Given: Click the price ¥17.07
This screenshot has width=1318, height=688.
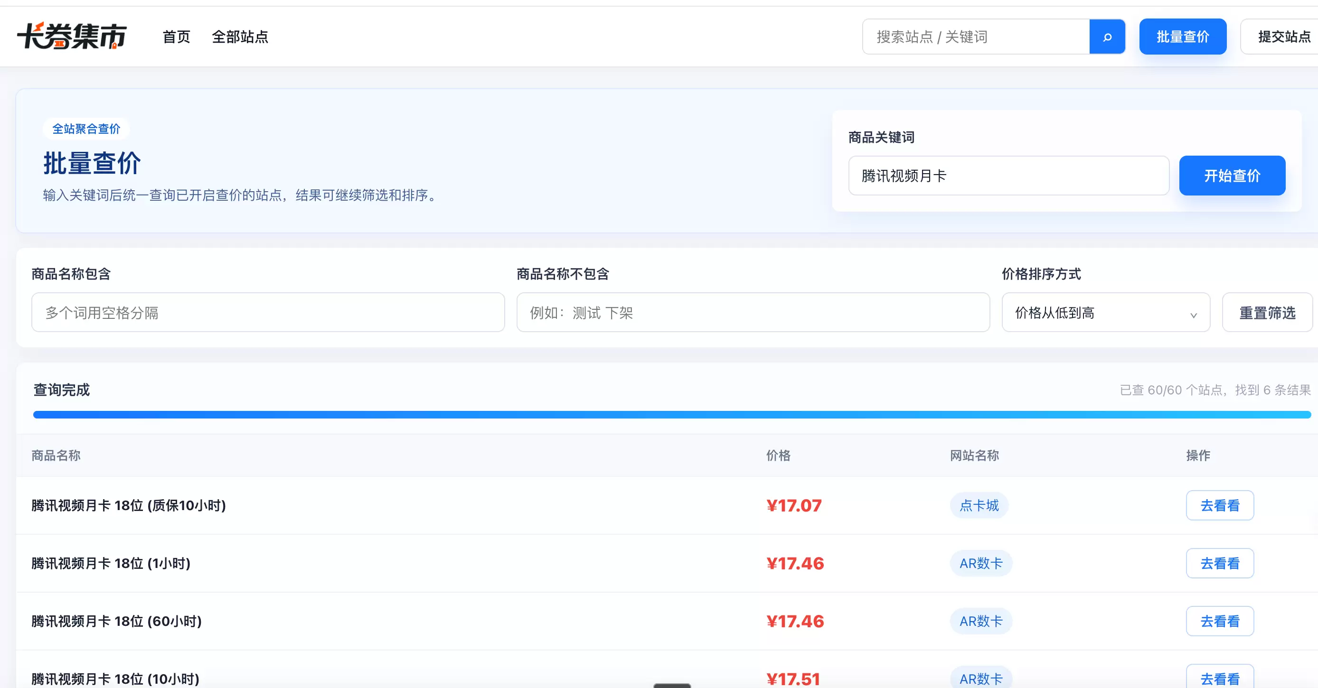Looking at the screenshot, I should (793, 505).
